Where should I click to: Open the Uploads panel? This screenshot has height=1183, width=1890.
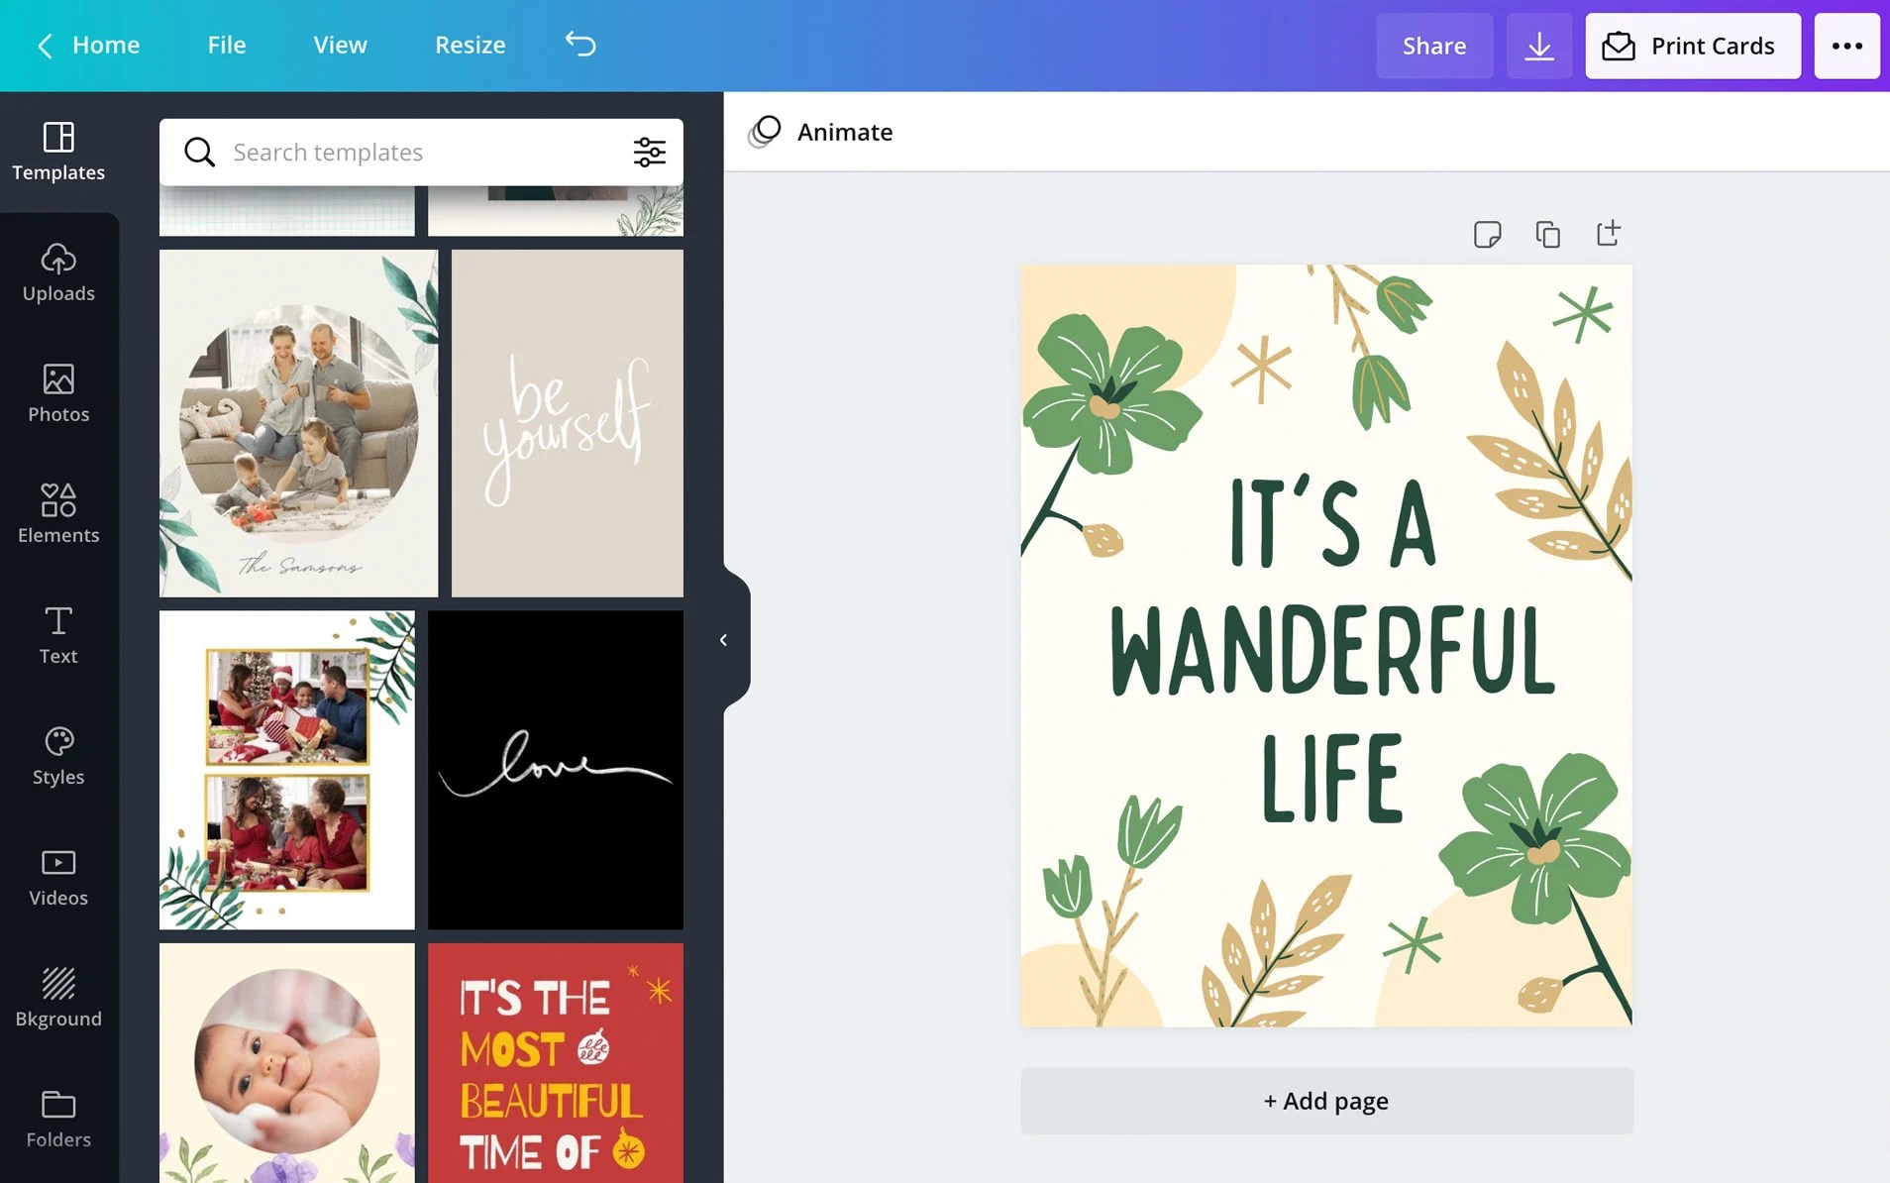click(x=58, y=274)
